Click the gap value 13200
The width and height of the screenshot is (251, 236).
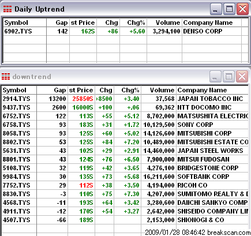pyautogui.click(x=57, y=99)
